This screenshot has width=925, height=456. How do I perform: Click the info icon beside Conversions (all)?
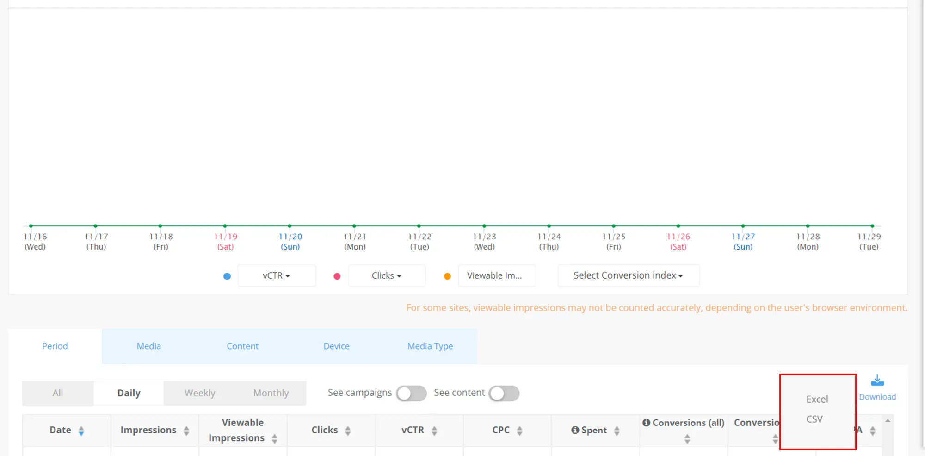point(647,423)
